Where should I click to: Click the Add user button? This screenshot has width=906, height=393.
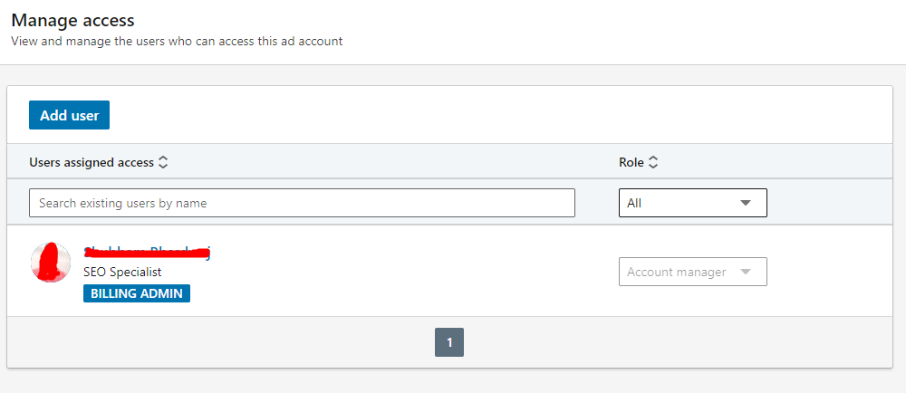[69, 115]
